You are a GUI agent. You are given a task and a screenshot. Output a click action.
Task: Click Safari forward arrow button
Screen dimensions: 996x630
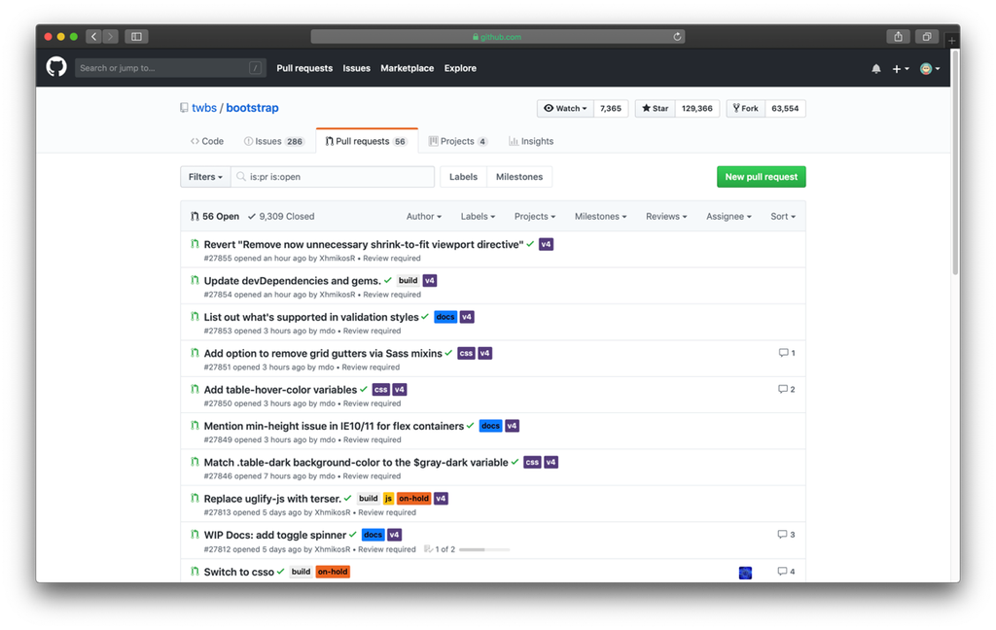coord(110,37)
